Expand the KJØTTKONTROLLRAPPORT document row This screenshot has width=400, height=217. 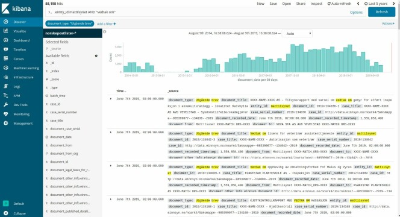[111, 199]
